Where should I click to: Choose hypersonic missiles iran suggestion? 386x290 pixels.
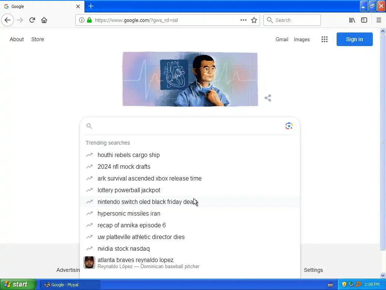coord(190,214)
